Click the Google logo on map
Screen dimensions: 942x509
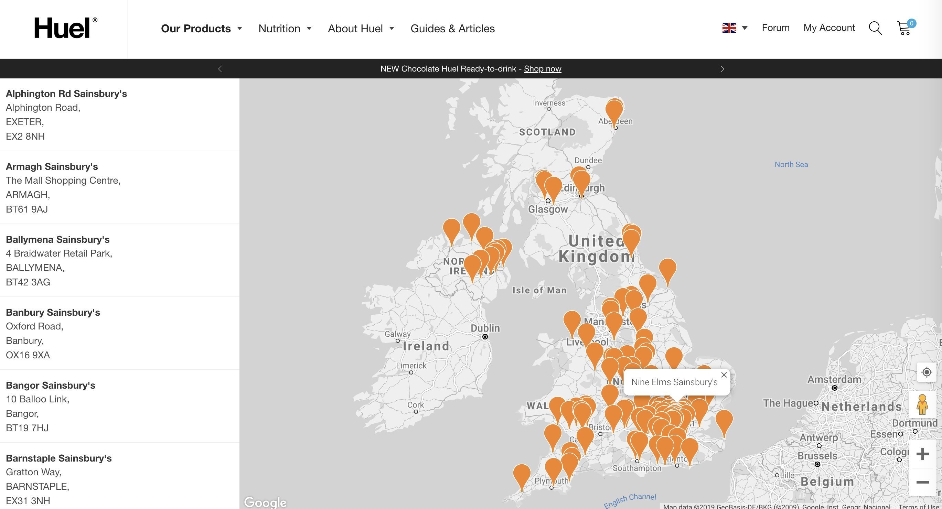pos(266,502)
